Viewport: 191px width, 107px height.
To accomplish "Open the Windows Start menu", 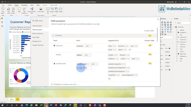I will (2, 105).
